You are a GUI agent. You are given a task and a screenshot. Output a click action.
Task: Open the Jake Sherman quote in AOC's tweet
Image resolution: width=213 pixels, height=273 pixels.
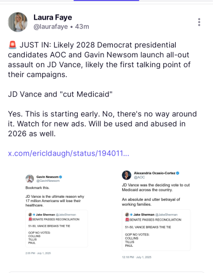click(156, 230)
